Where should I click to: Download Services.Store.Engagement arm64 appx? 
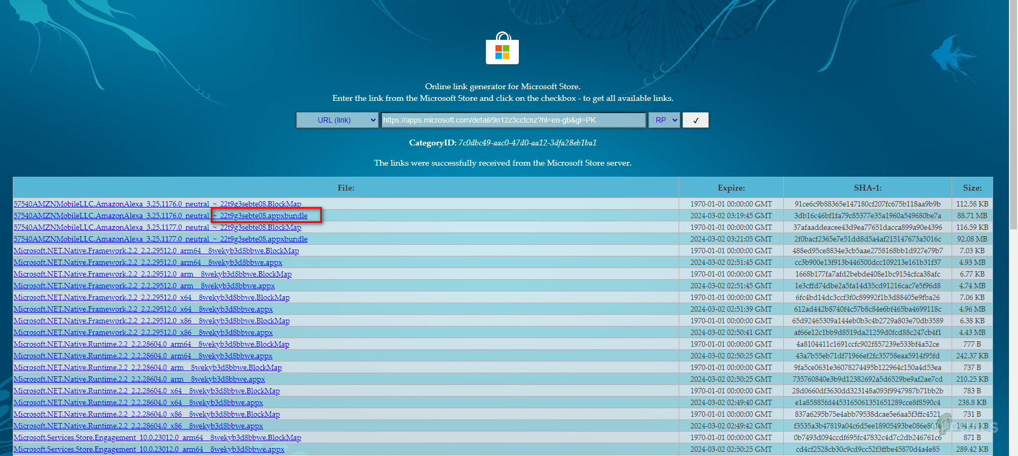149,449
